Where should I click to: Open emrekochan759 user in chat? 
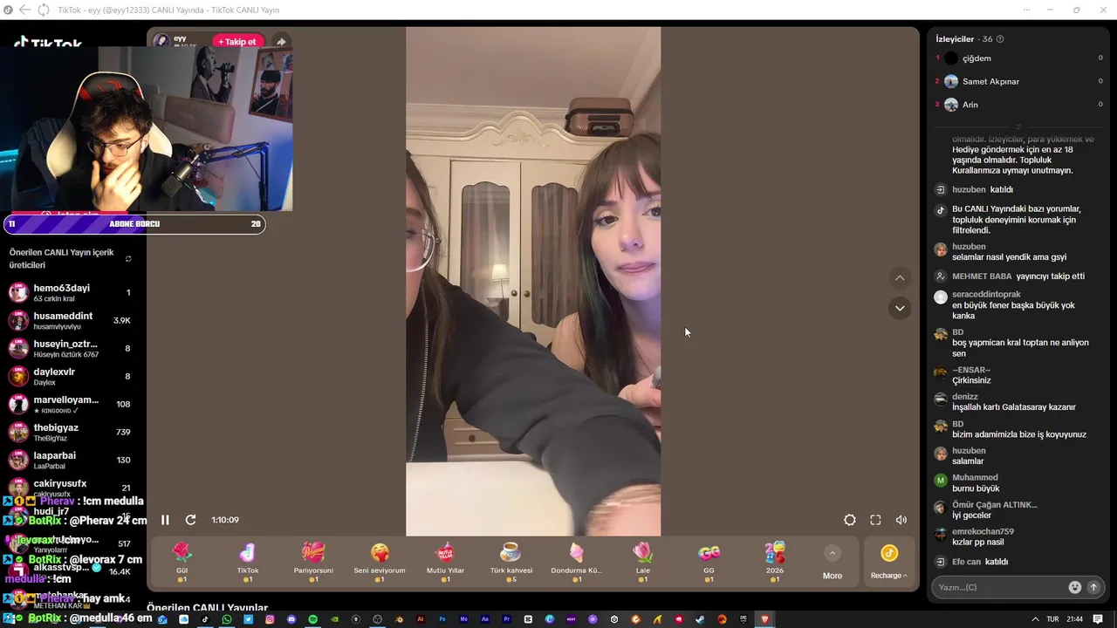(983, 531)
